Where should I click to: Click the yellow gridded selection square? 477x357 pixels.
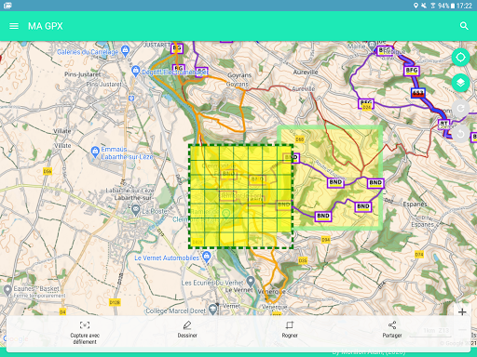click(241, 196)
